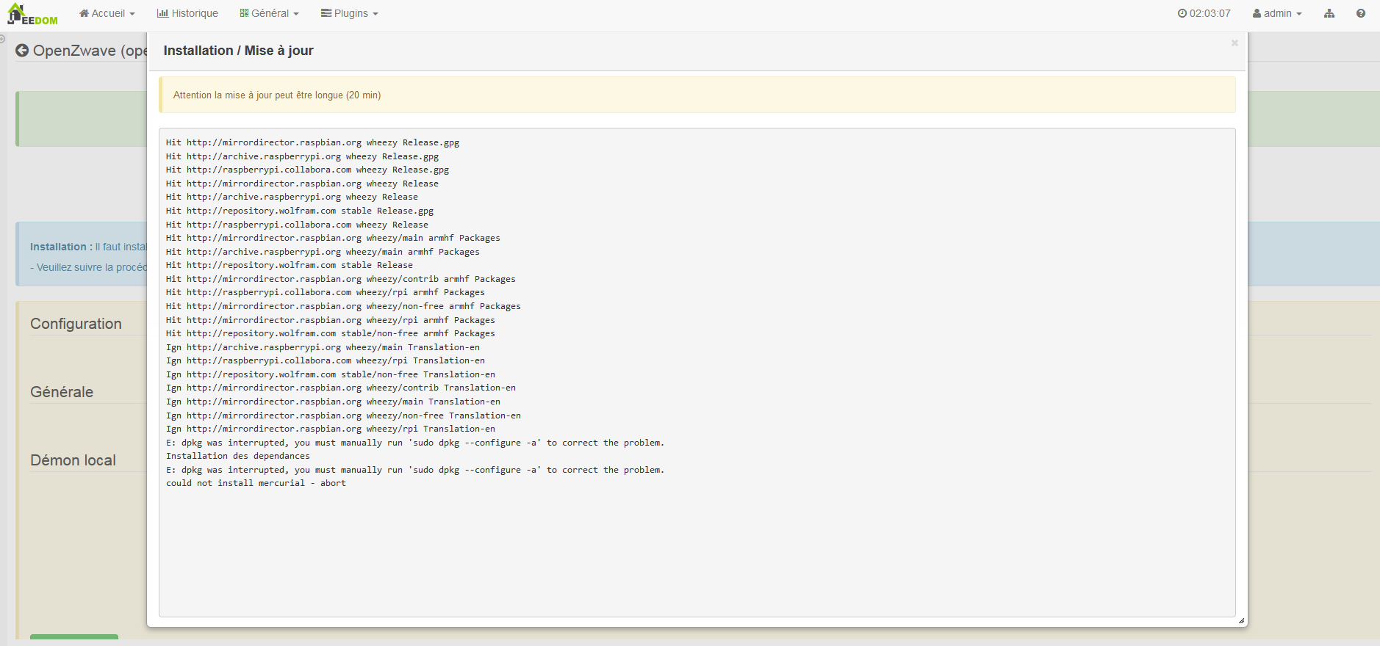Click log line 'wheezy/contrib armhf Packages'
The width and height of the screenshot is (1380, 646).
pos(341,279)
